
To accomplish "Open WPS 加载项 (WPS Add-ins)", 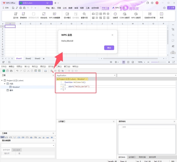I will [136, 15].
